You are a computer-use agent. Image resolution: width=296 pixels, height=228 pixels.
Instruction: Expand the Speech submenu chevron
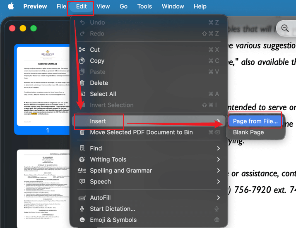(x=219, y=181)
